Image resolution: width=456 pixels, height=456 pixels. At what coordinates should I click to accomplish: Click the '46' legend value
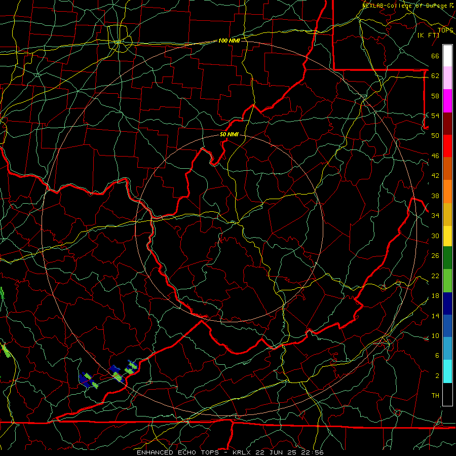pos(435,156)
